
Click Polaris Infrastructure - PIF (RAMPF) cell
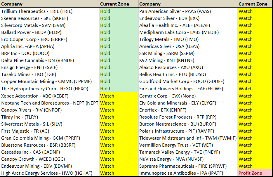tap(188, 131)
